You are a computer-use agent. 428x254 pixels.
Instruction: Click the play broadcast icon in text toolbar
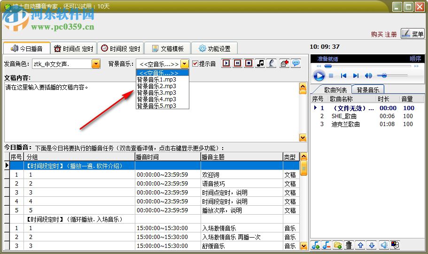click(226, 63)
